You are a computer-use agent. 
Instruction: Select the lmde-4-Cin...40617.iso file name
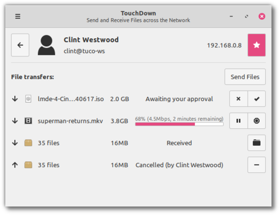coord(71,99)
